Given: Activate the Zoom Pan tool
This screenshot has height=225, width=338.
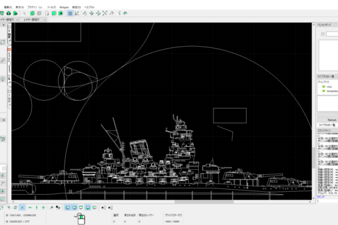Looking at the screenshot, I should [x=125, y=13].
